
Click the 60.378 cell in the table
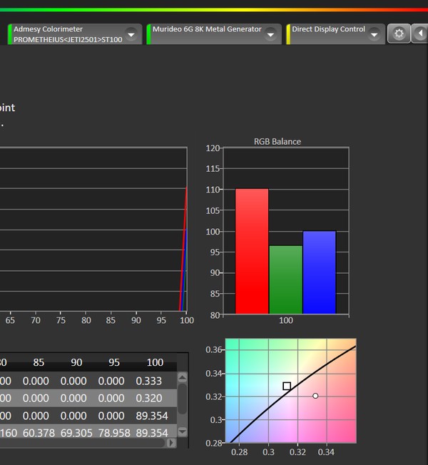click(39, 433)
